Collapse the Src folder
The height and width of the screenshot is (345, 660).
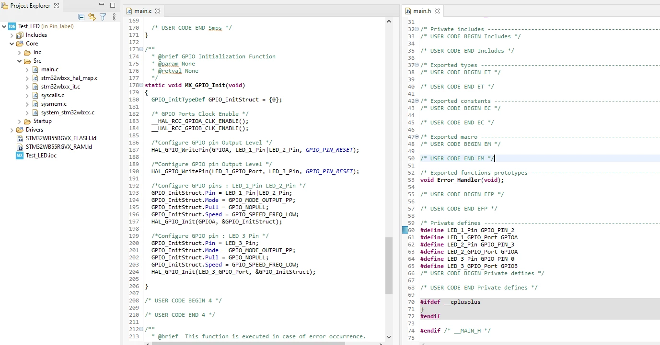20,61
